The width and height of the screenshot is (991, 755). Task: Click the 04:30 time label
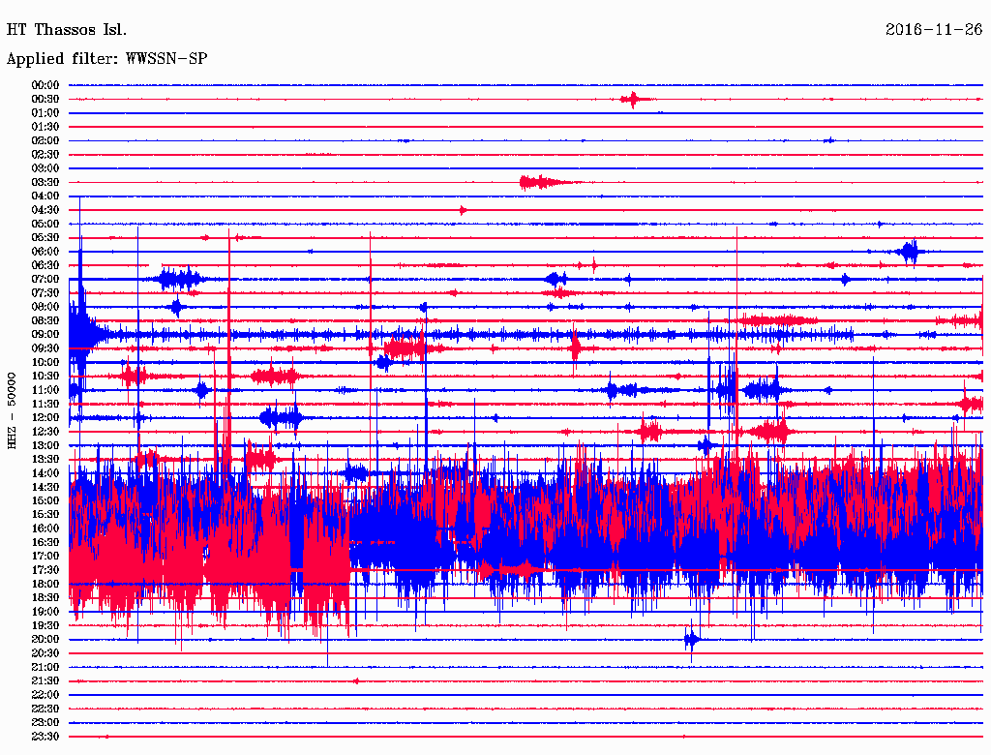point(45,210)
